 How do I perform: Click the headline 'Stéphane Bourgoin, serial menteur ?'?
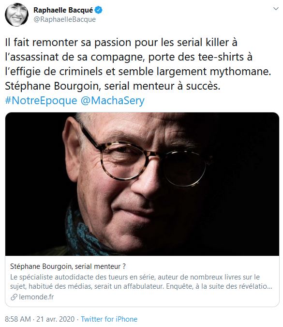[68, 266]
